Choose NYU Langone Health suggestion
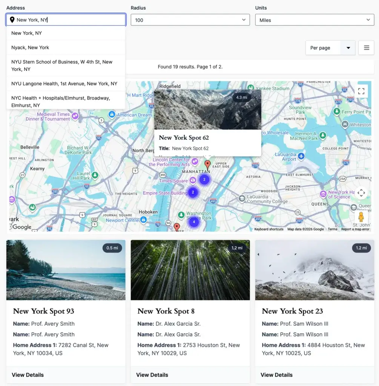Screen dimensions: 379x386 pyautogui.click(x=66, y=84)
